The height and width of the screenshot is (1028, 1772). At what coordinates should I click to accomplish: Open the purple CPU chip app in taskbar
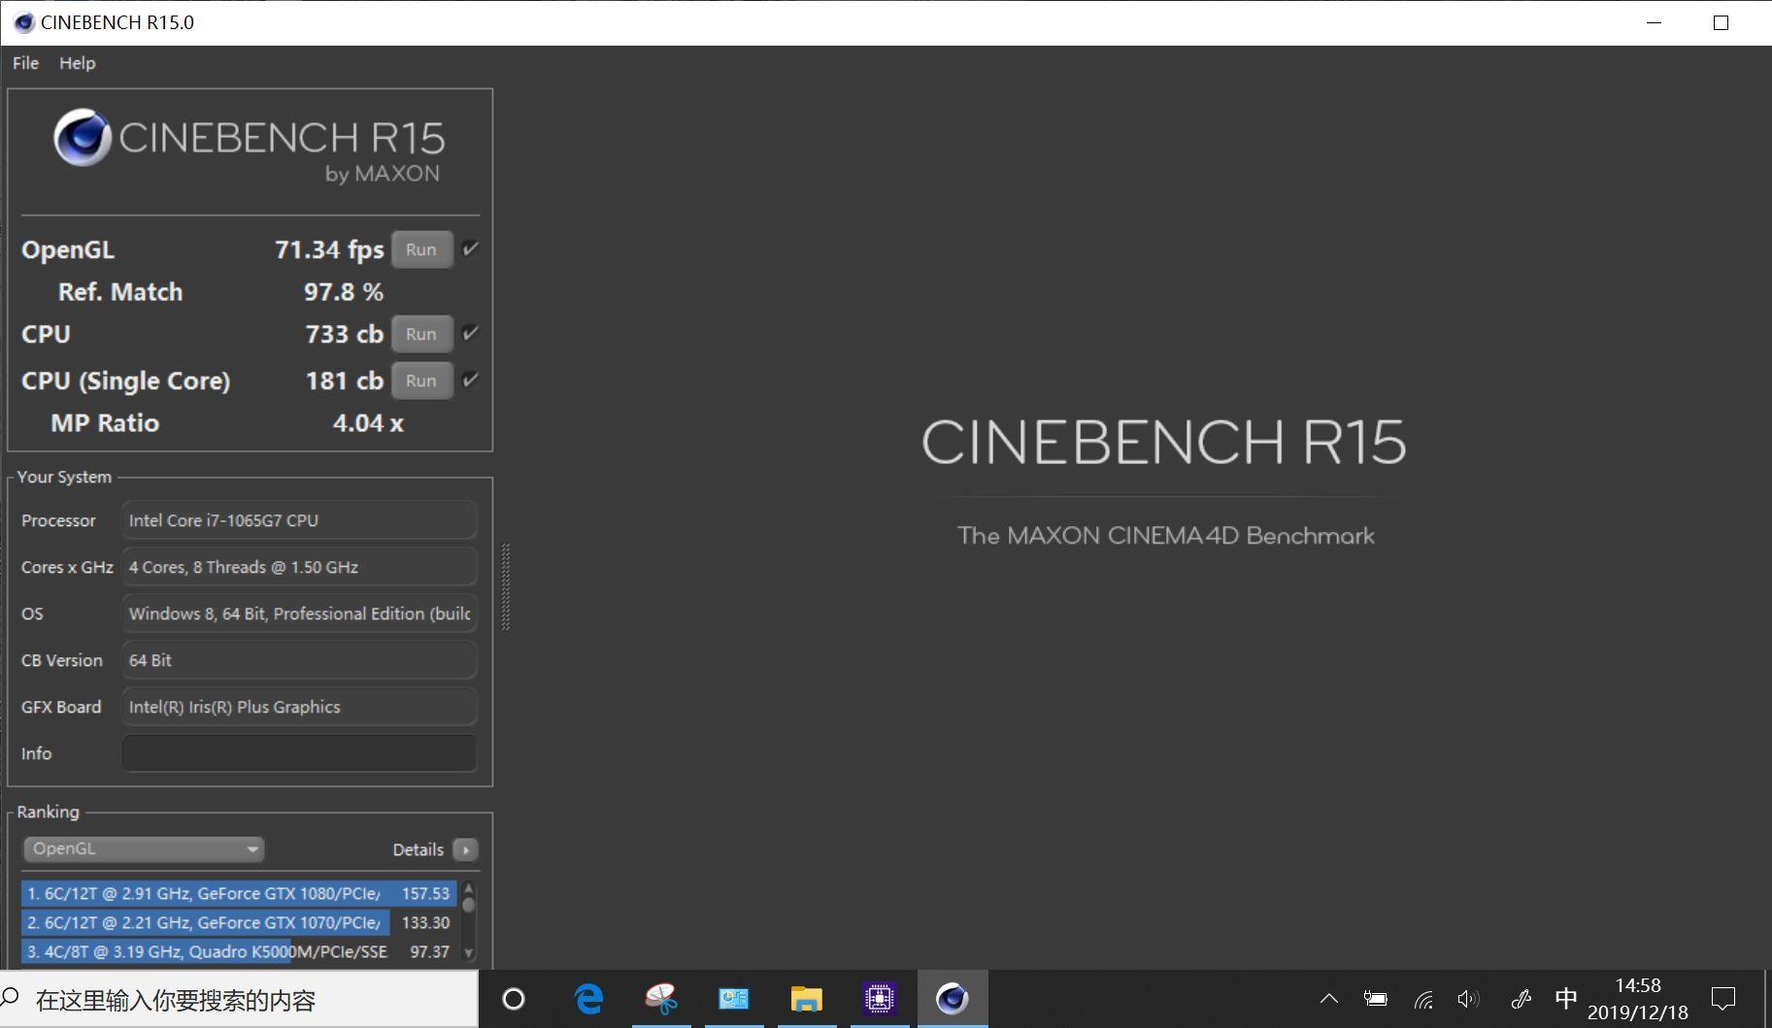coord(880,999)
